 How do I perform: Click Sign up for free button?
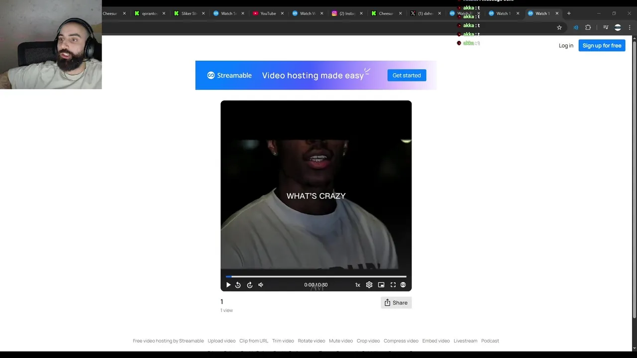coord(602,45)
